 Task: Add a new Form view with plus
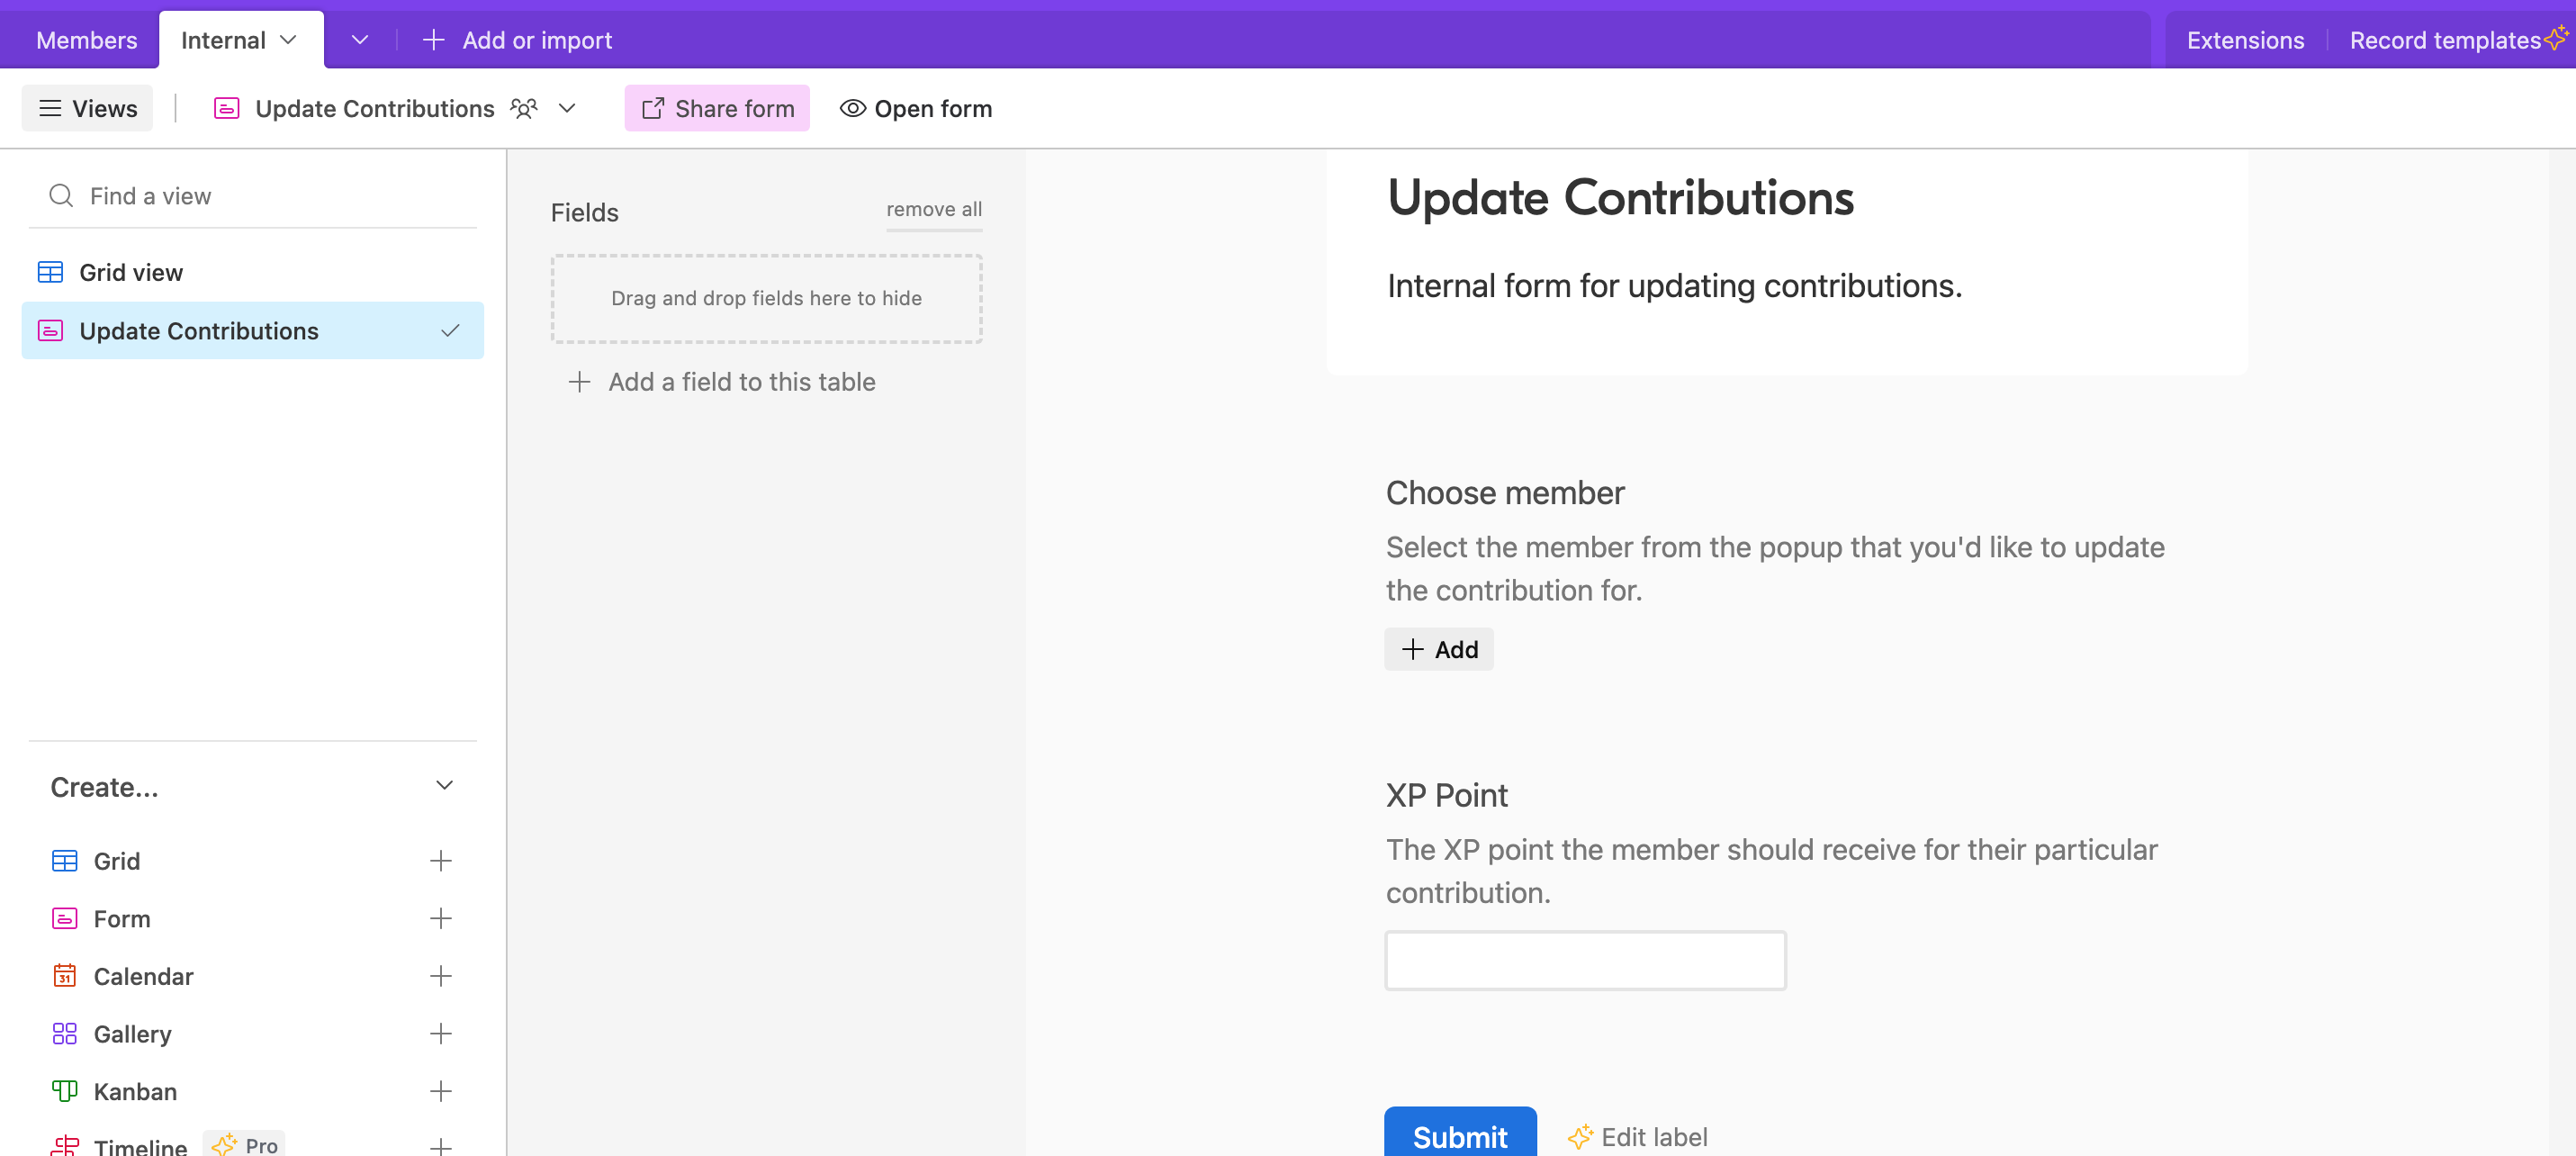[x=440, y=918]
